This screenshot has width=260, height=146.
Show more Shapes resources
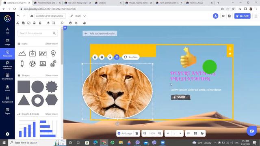[x=52, y=75]
